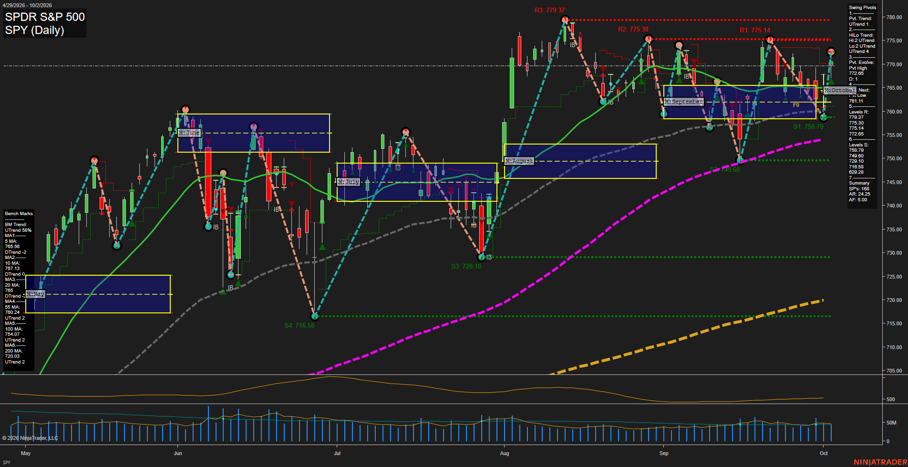
Task: Click the 705.00 price axis label
Action: tap(894, 371)
